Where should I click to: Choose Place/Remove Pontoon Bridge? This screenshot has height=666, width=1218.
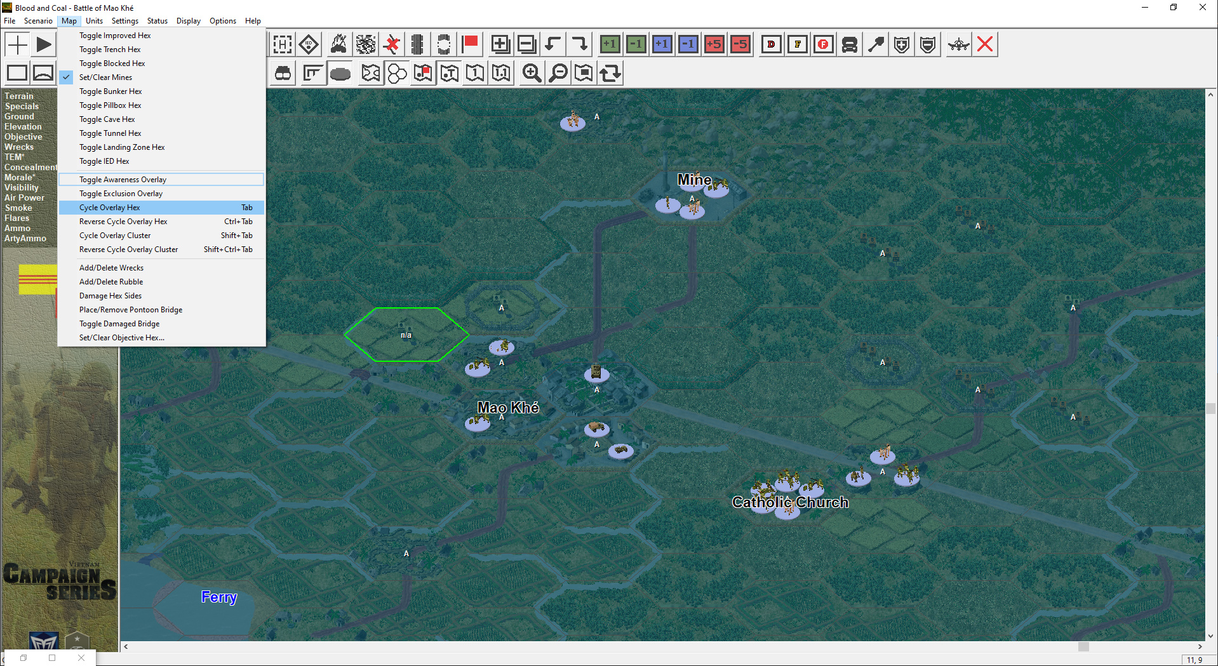[161, 310]
